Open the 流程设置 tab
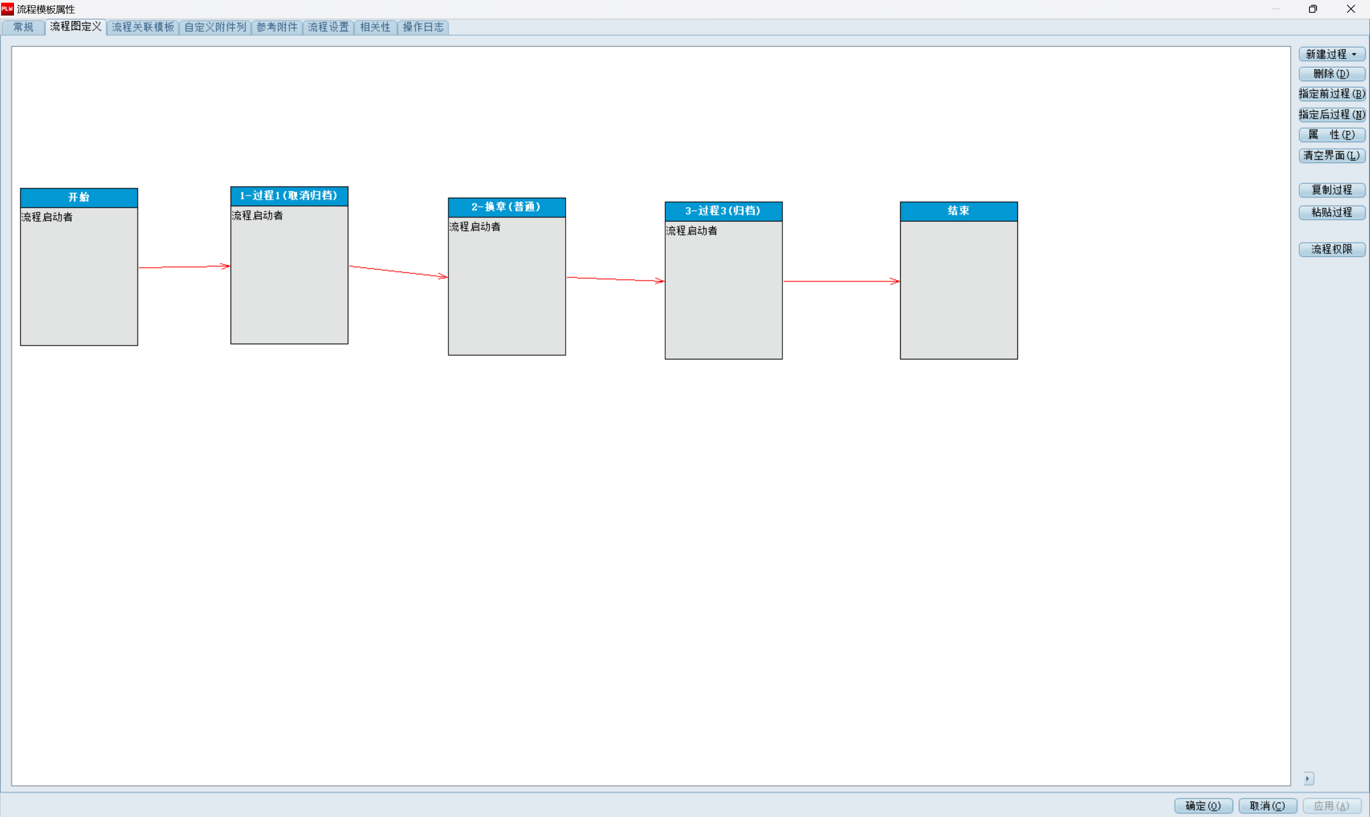1370x817 pixels. click(328, 27)
